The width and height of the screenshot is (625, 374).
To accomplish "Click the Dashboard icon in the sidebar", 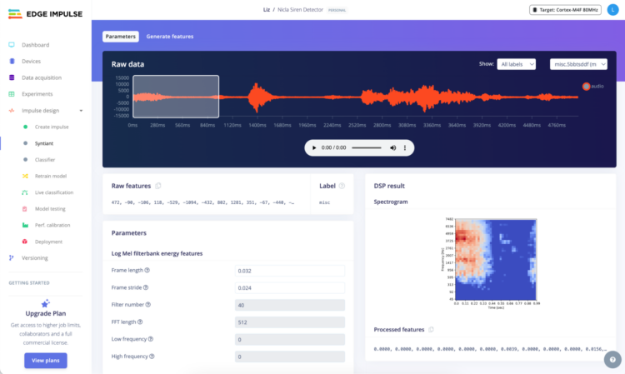I will pos(11,45).
